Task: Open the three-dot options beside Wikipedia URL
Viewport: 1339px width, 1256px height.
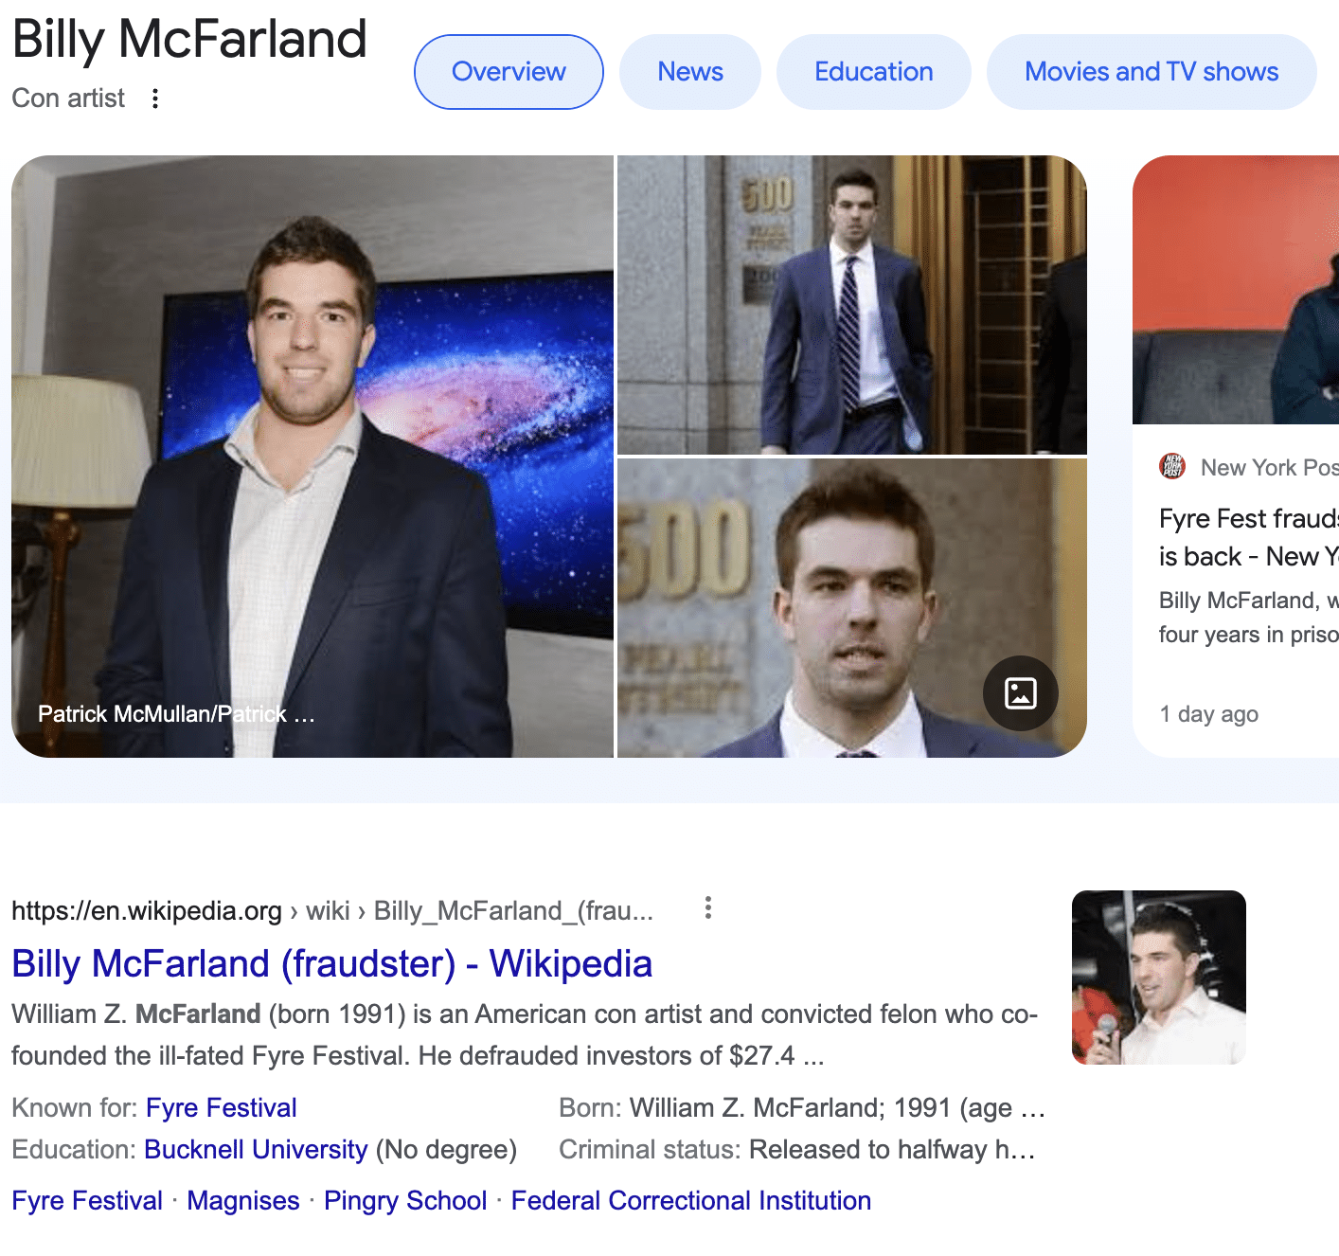Action: click(x=707, y=908)
